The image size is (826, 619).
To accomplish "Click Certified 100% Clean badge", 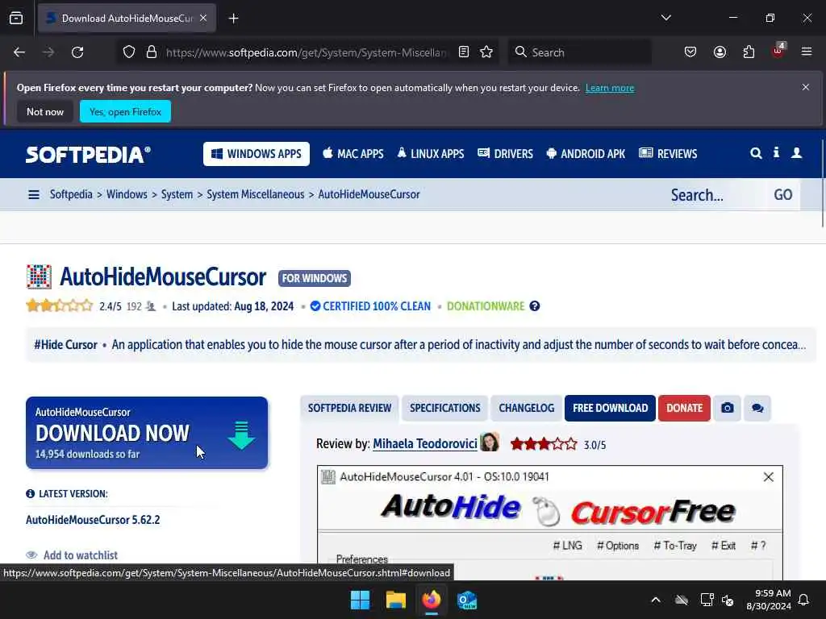I will click(370, 306).
